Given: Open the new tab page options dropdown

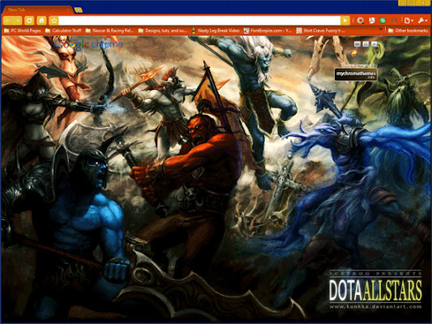Looking at the screenshot, I should [x=374, y=44].
